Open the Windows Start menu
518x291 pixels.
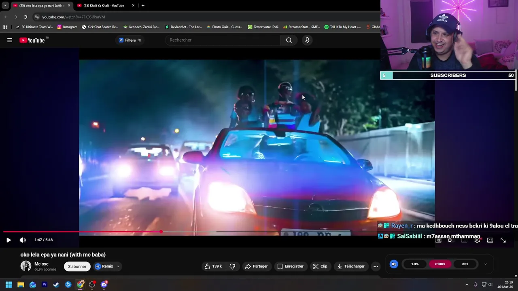click(8, 285)
